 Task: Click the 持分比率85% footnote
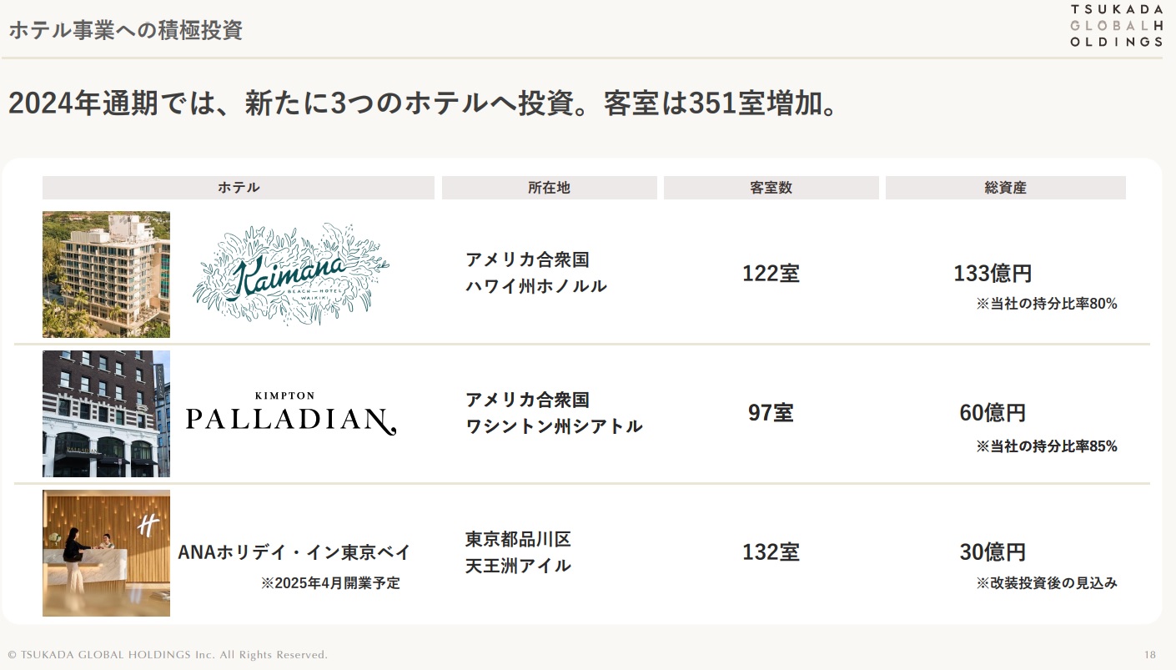click(1047, 446)
